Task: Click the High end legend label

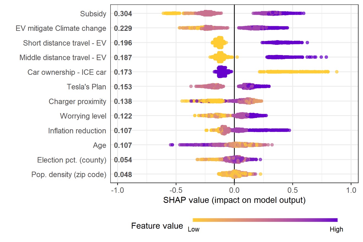Action: [336, 229]
